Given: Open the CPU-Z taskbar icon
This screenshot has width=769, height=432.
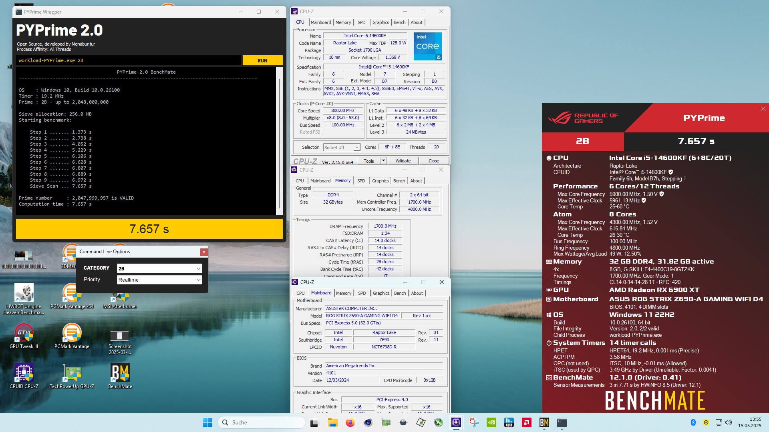Looking at the screenshot, I should coord(456,422).
